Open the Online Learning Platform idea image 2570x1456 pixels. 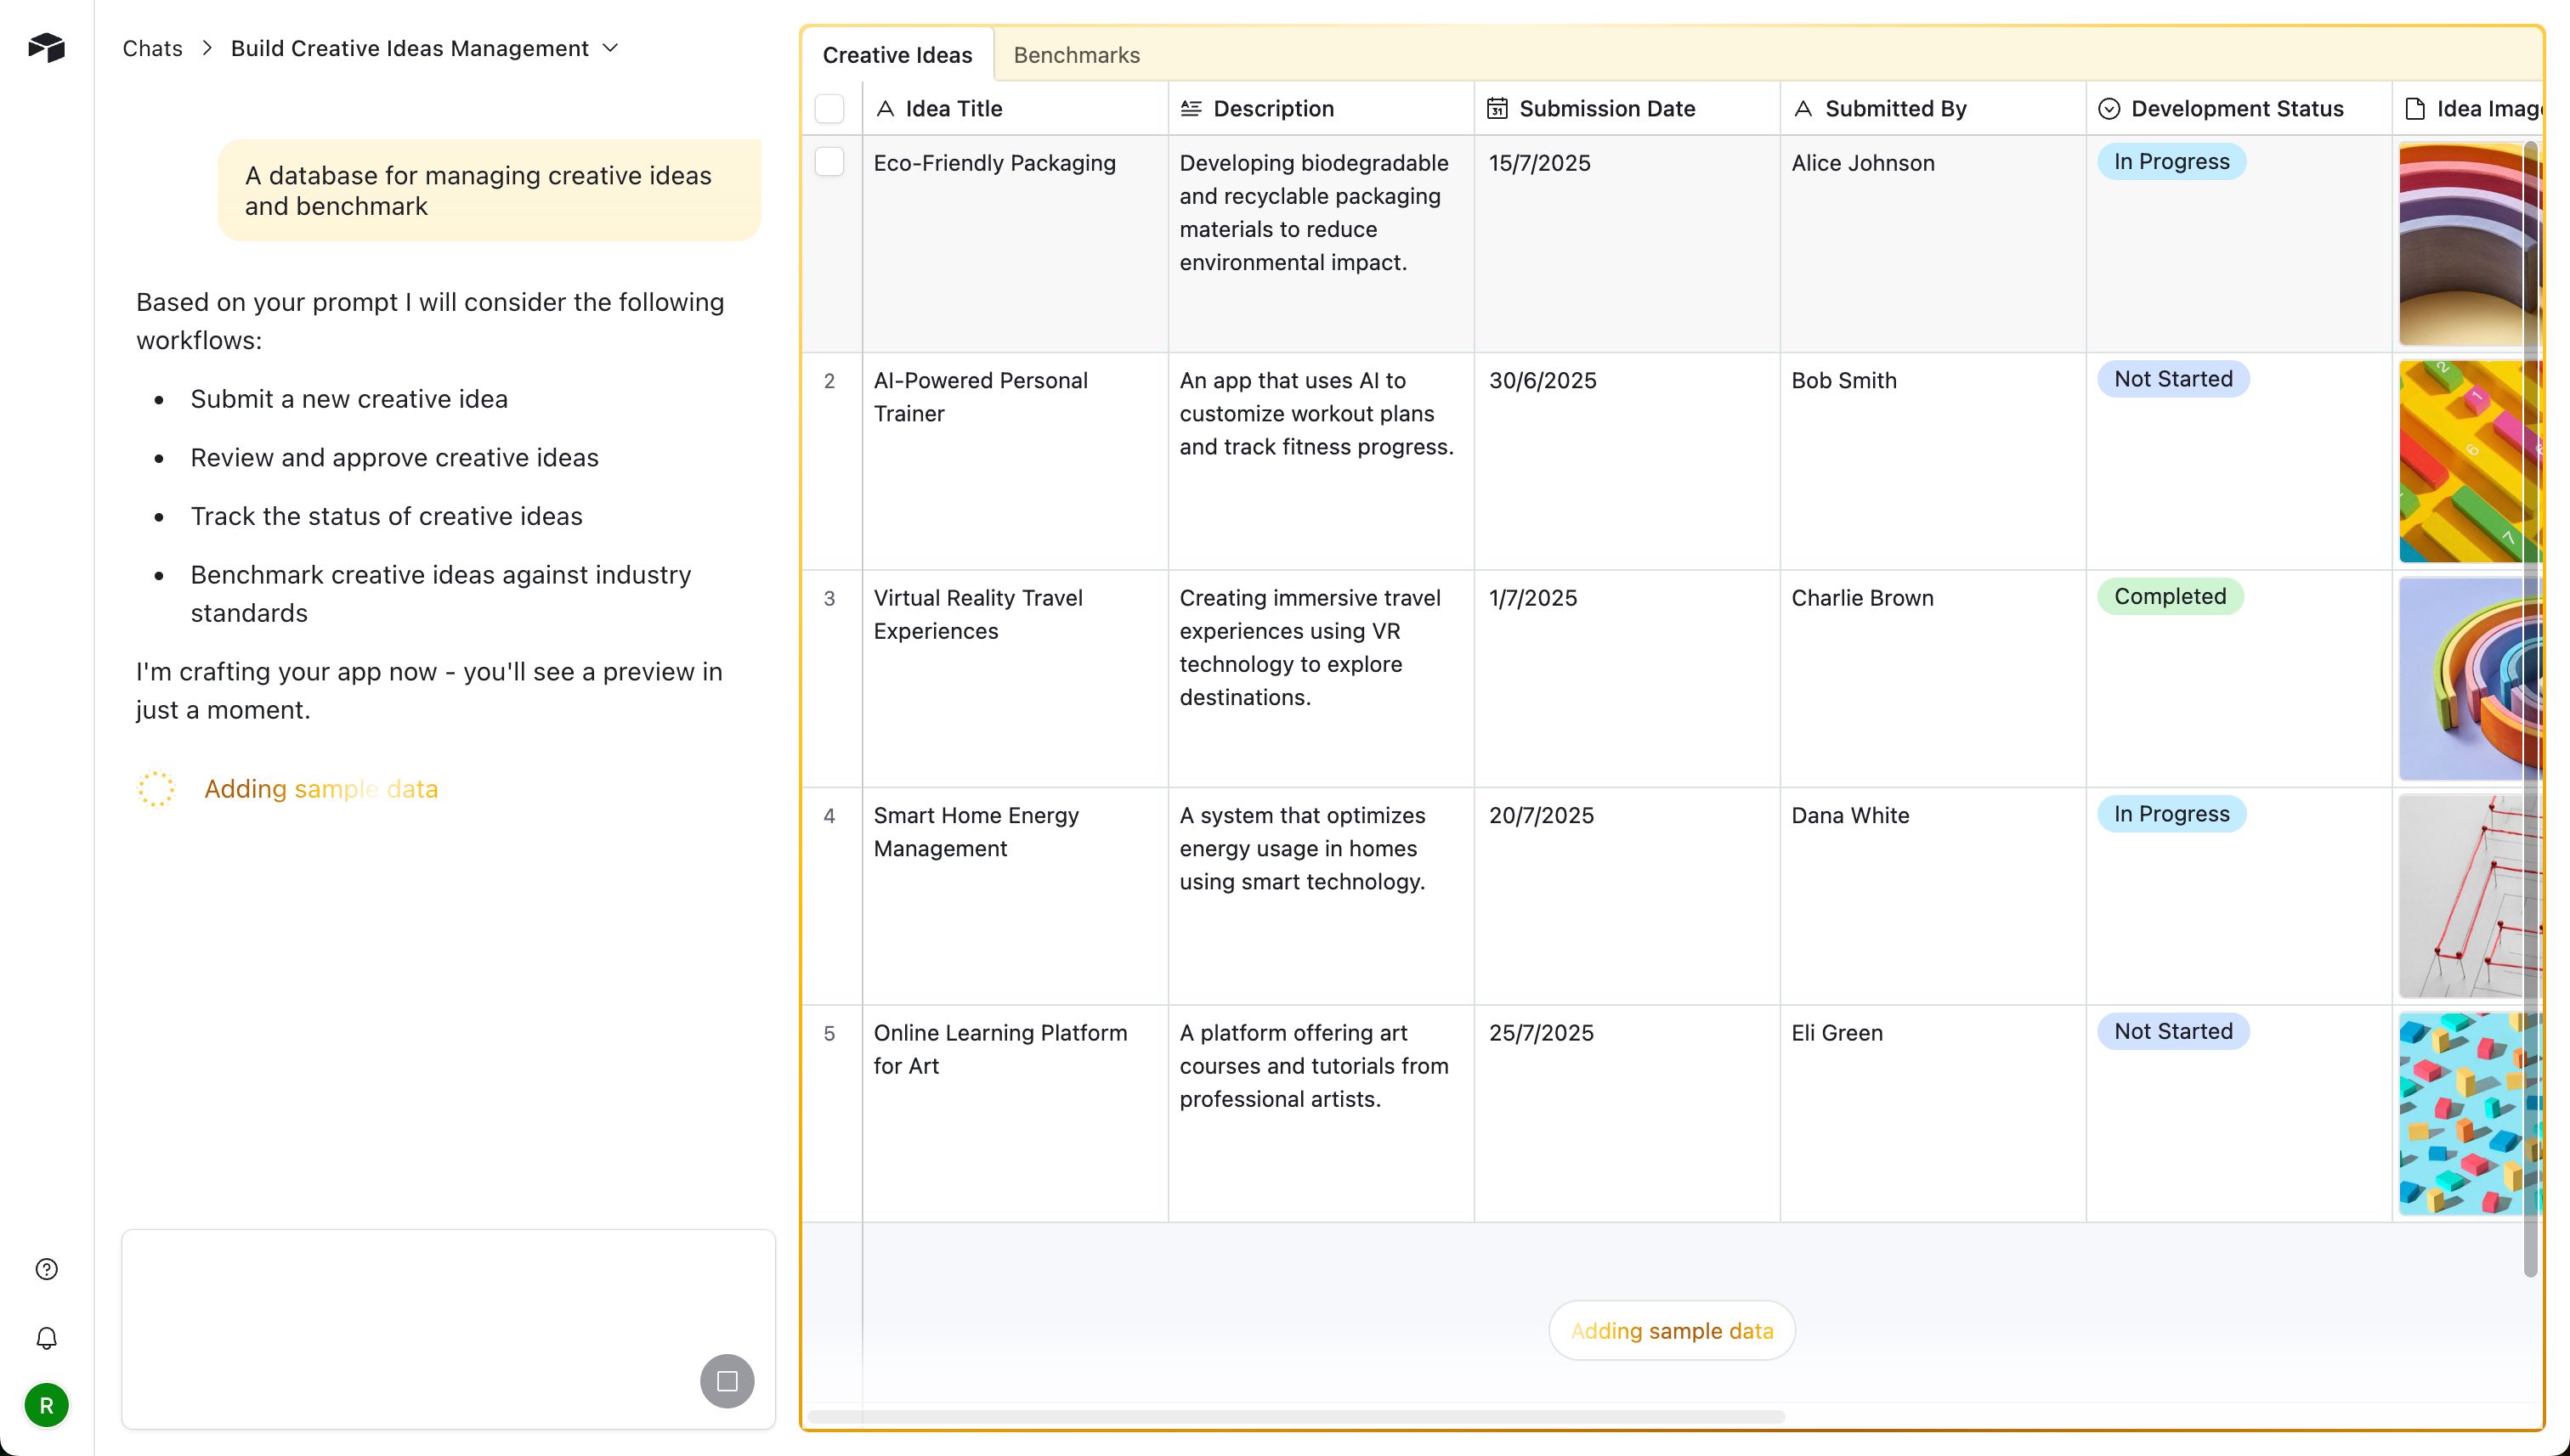click(2469, 1114)
